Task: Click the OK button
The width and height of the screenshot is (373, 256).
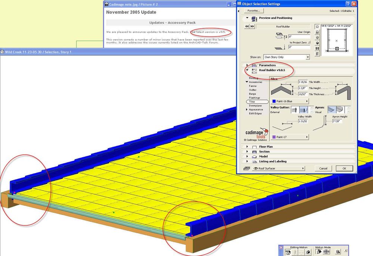Action: [x=344, y=168]
